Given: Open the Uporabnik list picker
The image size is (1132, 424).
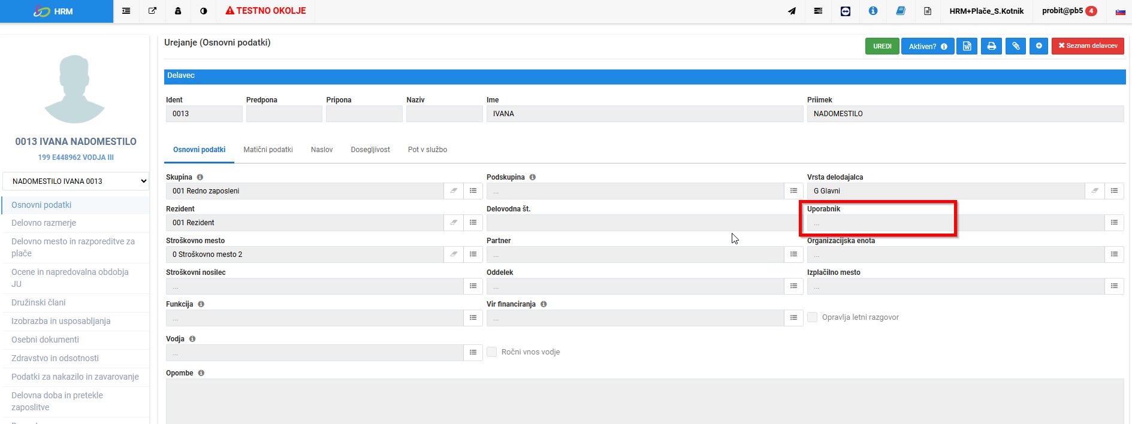Looking at the screenshot, I should 1114,223.
